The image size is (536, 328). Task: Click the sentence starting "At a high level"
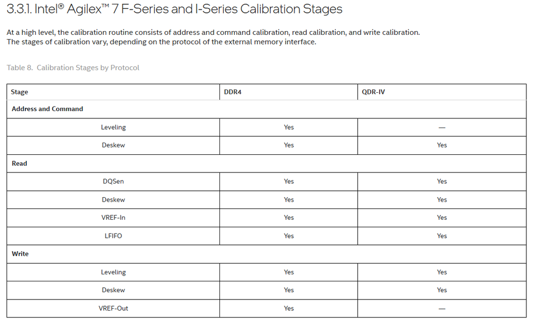point(213,32)
